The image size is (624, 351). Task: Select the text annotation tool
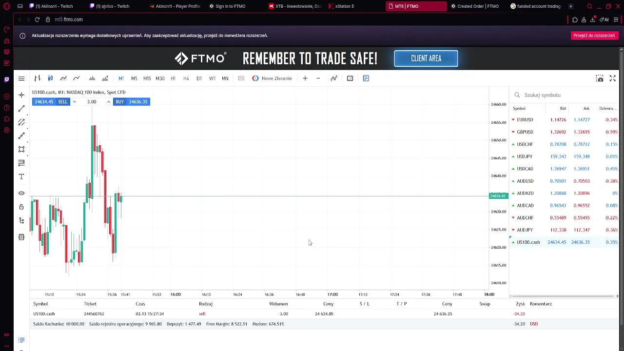(x=21, y=176)
